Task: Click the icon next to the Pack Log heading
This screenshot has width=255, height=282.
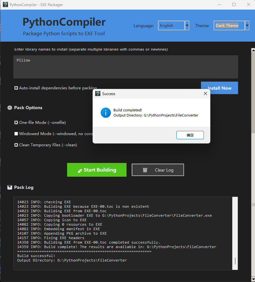Action: click(10, 188)
